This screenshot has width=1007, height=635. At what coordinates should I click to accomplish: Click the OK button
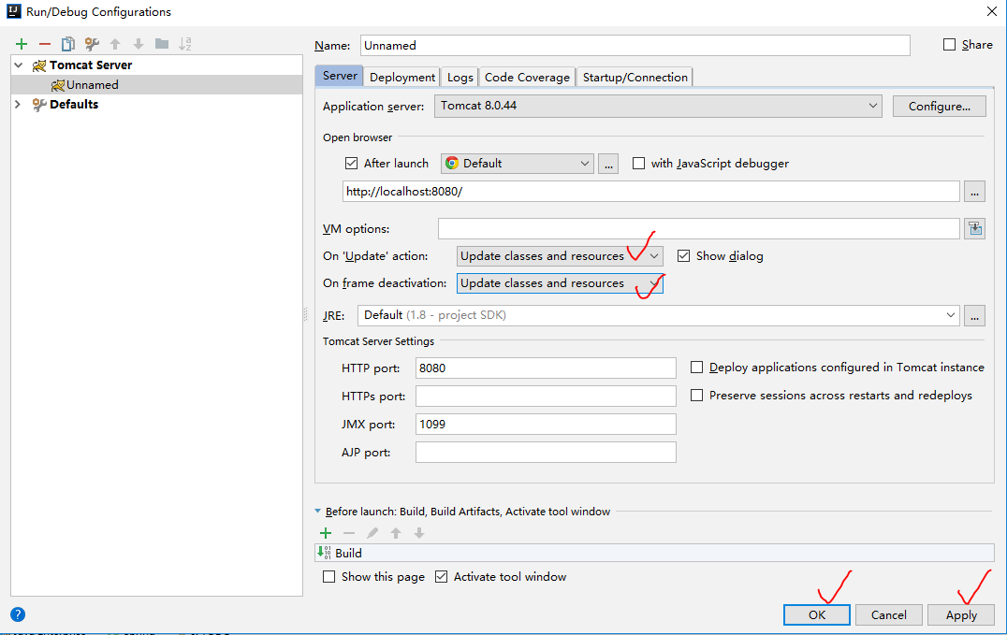click(817, 614)
